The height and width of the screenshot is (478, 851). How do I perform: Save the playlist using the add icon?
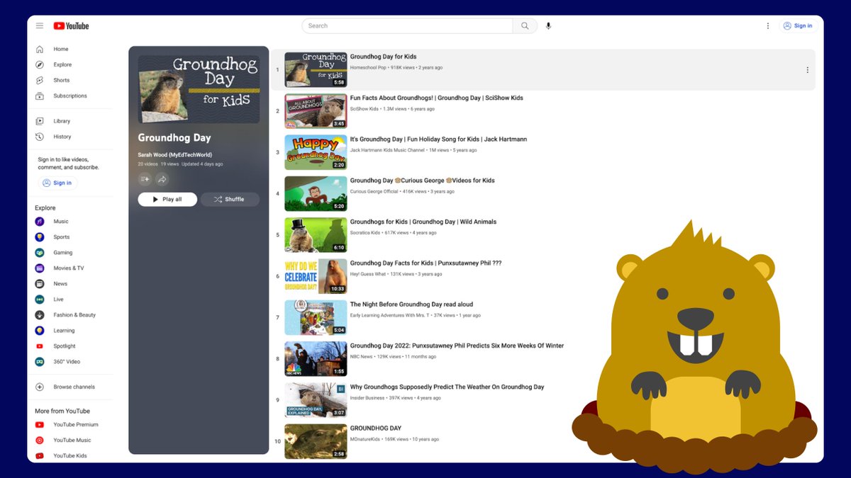[145, 179]
